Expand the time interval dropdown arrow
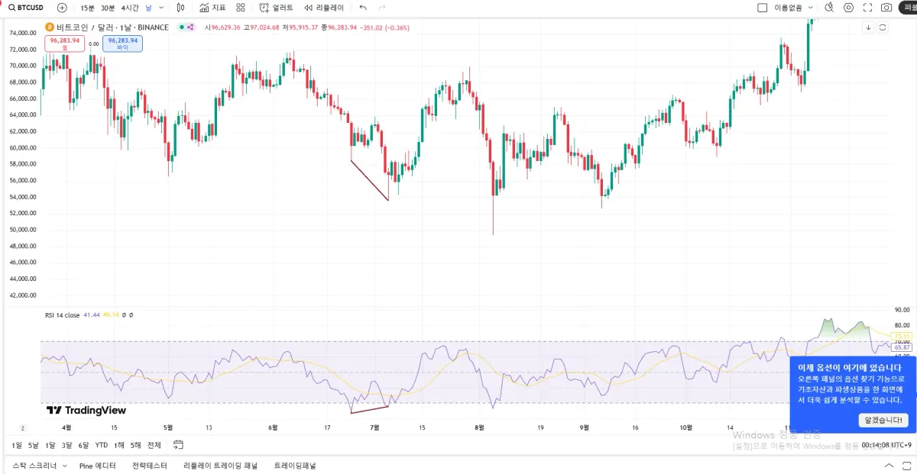The height and width of the screenshot is (474, 917). (161, 8)
